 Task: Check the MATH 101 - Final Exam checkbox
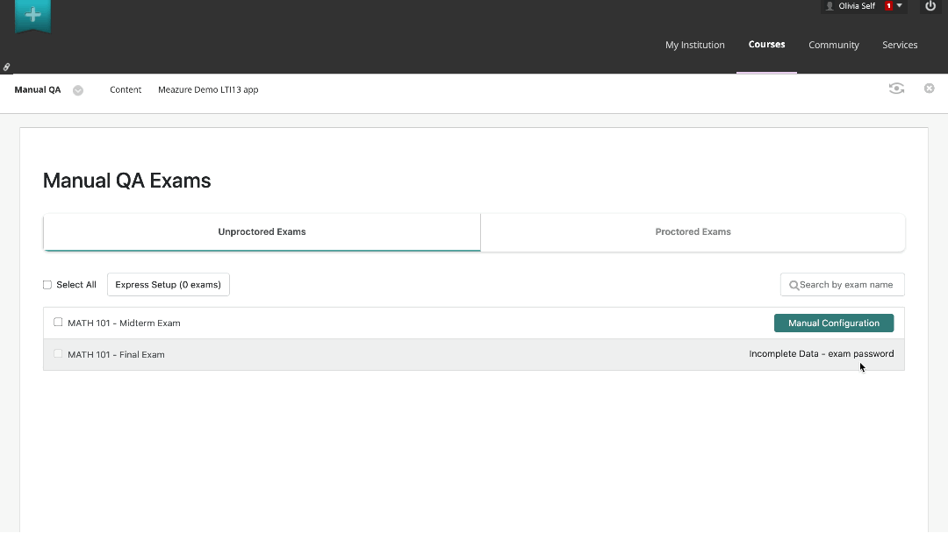[58, 353]
